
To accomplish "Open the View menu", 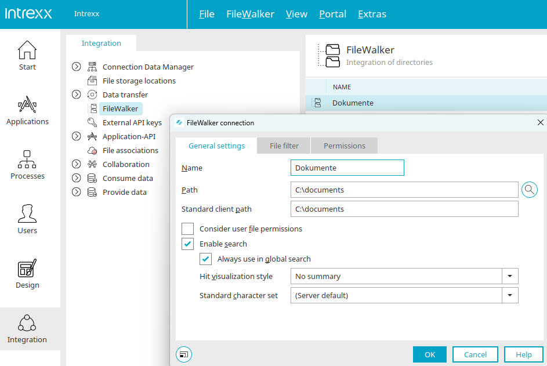I will [x=296, y=14].
